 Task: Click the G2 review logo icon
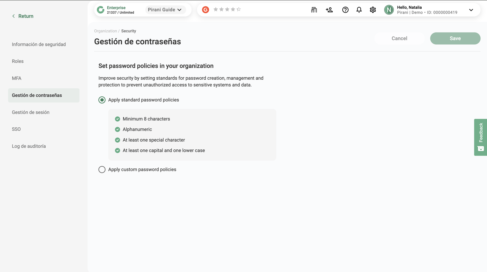point(206,10)
